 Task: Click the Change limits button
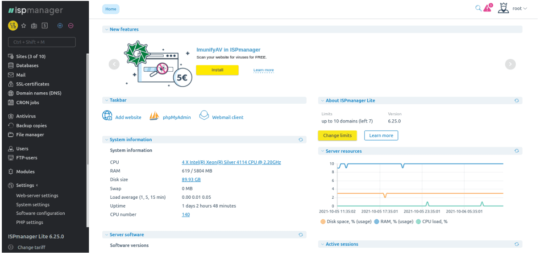click(337, 136)
